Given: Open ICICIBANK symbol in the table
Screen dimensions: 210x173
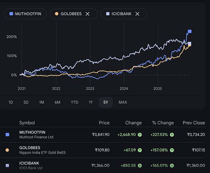Looking at the screenshot, I should point(29,163).
